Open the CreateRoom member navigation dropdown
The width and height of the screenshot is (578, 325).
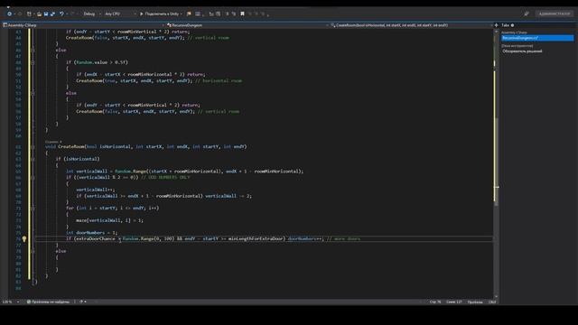coord(411,25)
